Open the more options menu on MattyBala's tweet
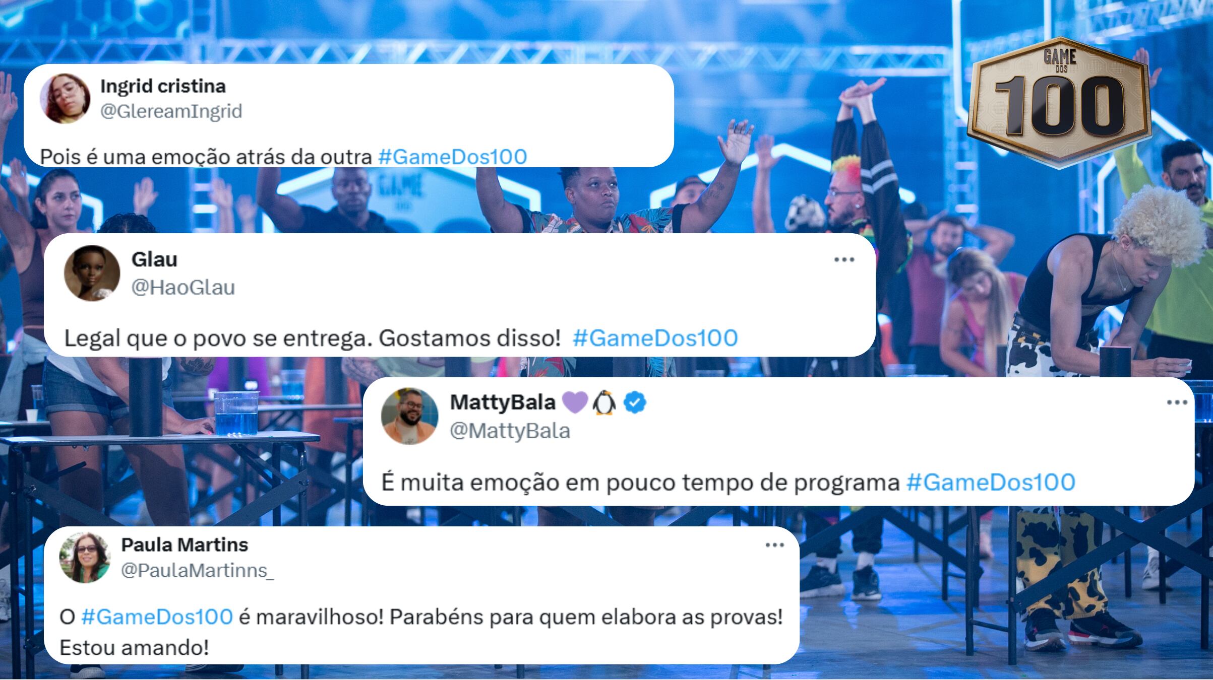 (1177, 402)
